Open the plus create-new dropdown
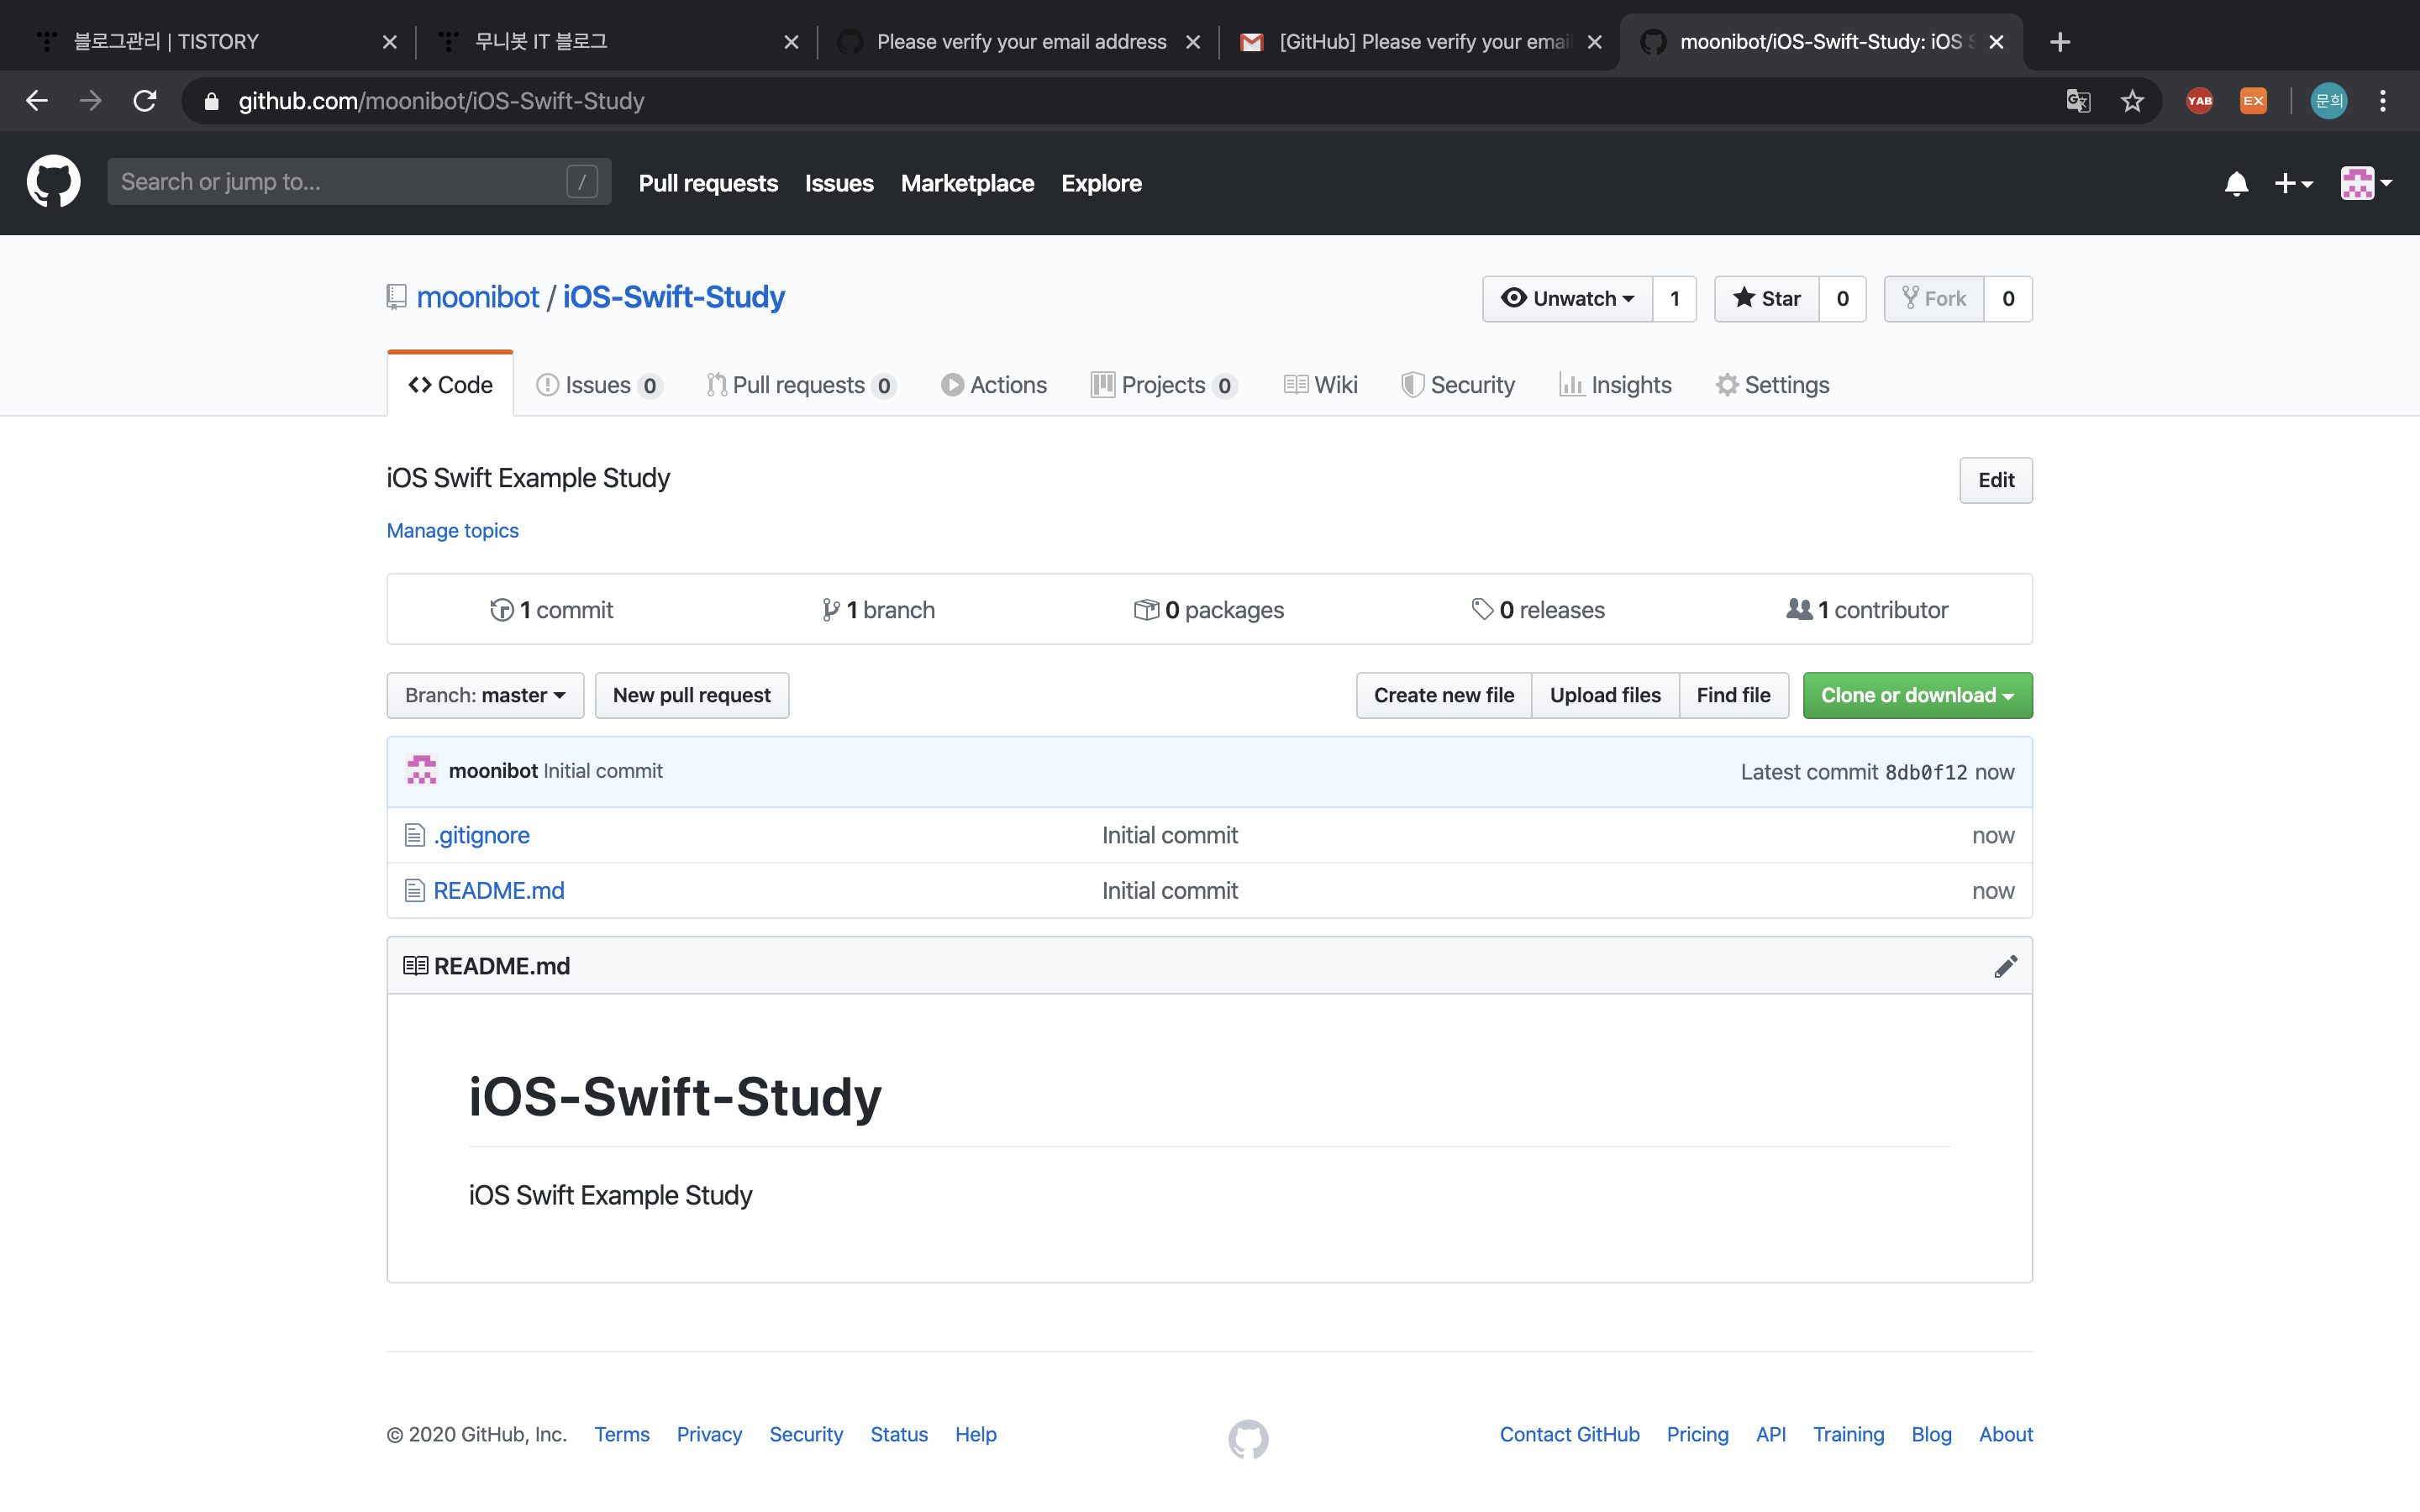 click(x=2293, y=183)
